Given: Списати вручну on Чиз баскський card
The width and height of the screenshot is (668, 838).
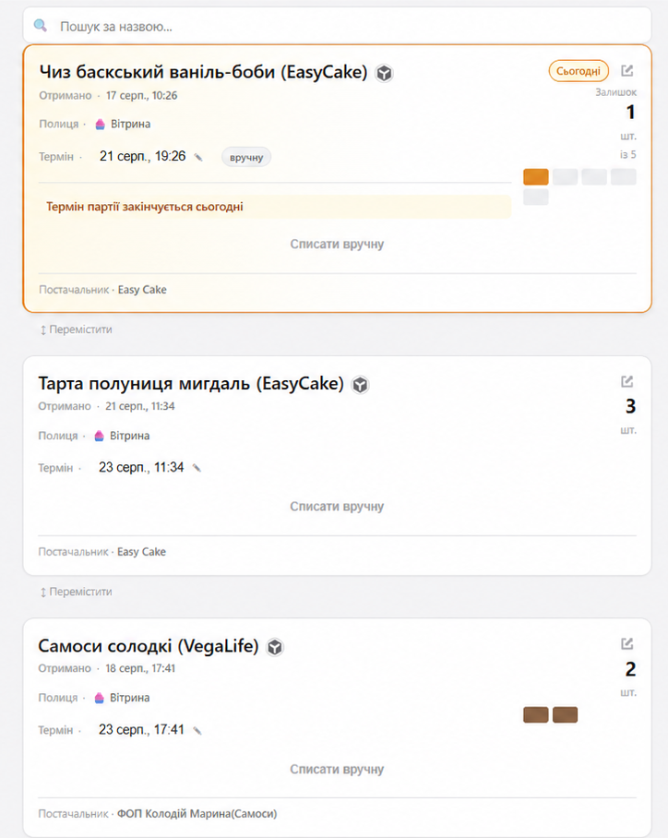Looking at the screenshot, I should coord(337,245).
